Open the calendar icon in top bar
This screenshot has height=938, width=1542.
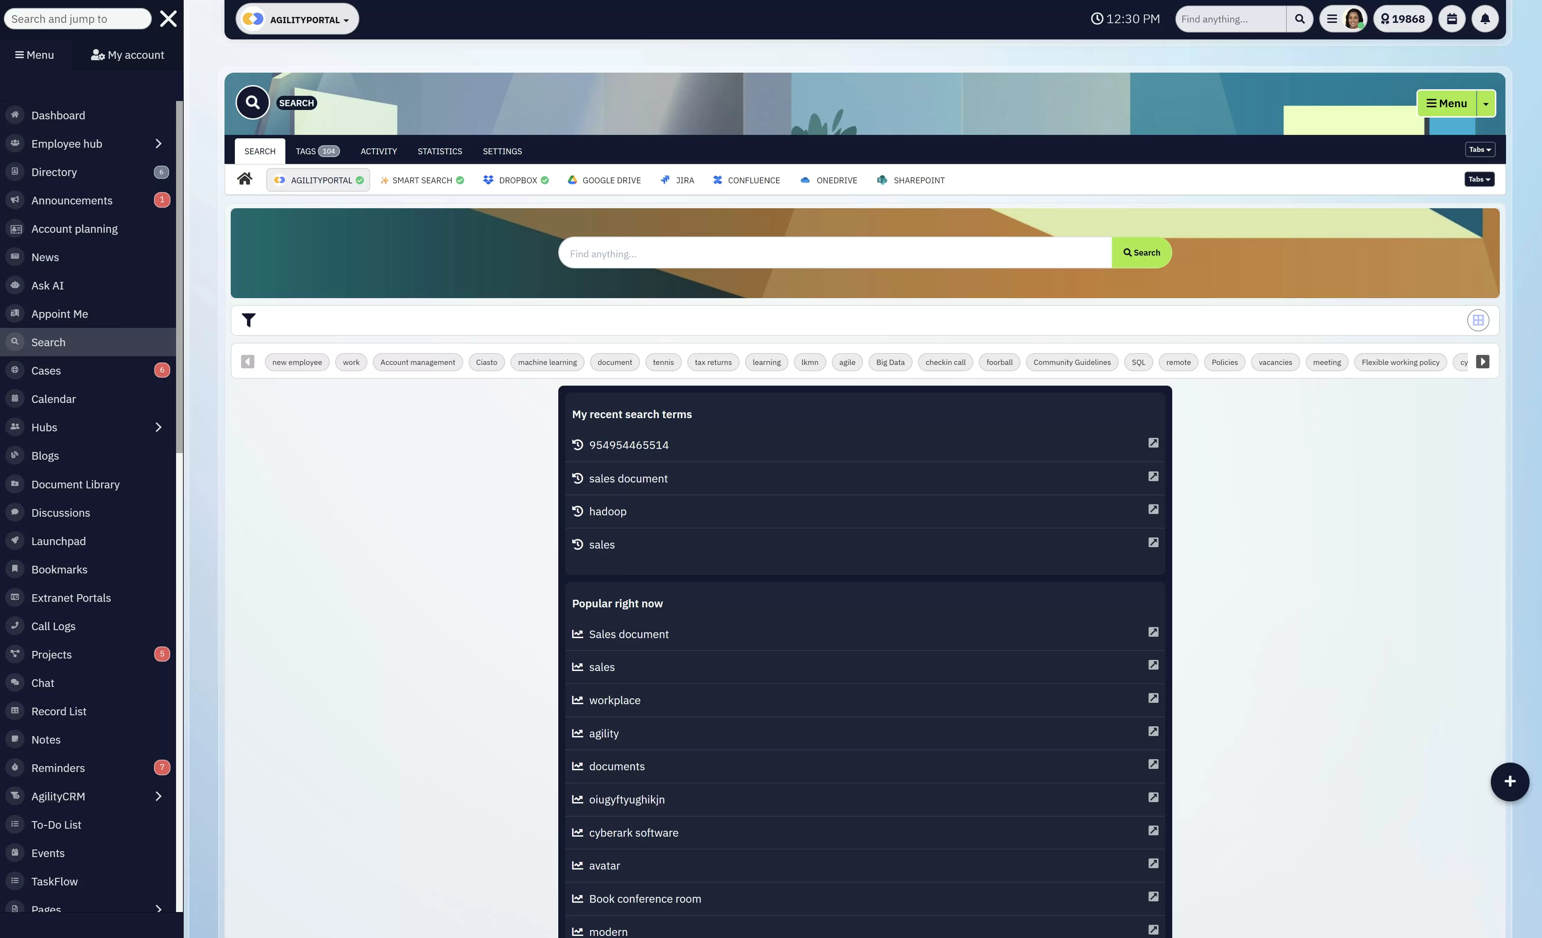pos(1452,19)
